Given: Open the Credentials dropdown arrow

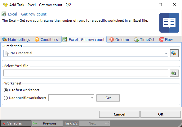Looking at the screenshot, I should click(x=166, y=53).
